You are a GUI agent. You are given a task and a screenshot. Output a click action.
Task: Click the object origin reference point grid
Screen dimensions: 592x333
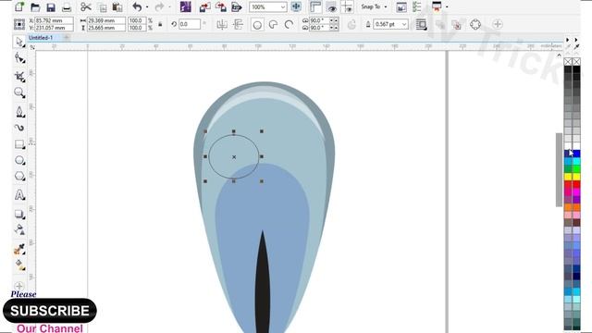pyautogui.click(x=19, y=24)
